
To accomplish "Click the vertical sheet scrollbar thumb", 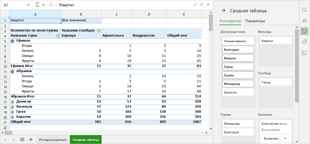I will click(x=211, y=22).
